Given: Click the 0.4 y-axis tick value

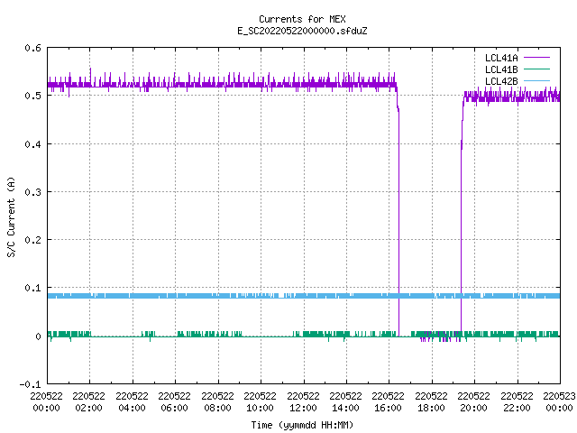Looking at the screenshot, I should 32,144.
